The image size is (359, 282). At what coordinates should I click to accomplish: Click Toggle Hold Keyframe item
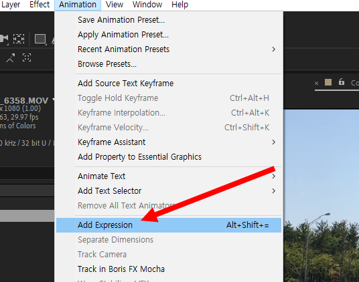point(169,98)
